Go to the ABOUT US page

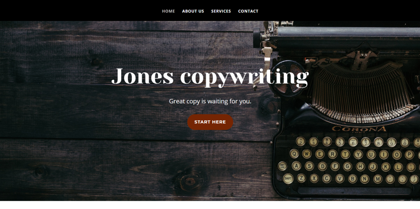(x=193, y=11)
